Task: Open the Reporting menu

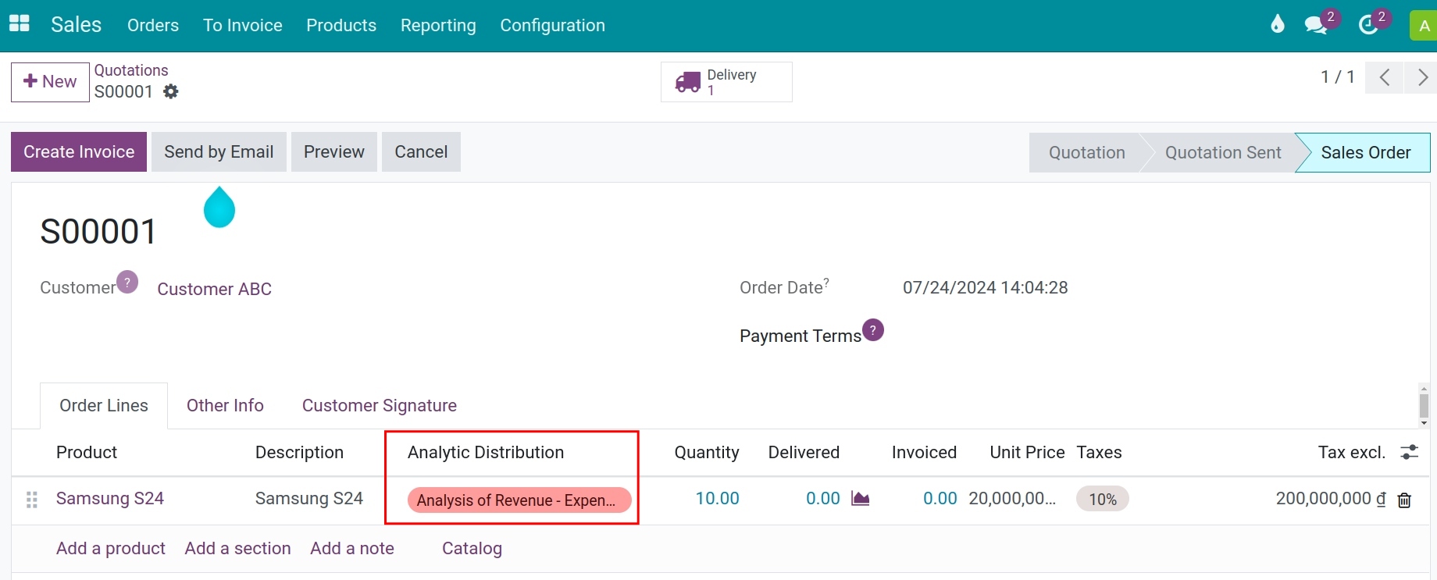Action: tap(438, 25)
